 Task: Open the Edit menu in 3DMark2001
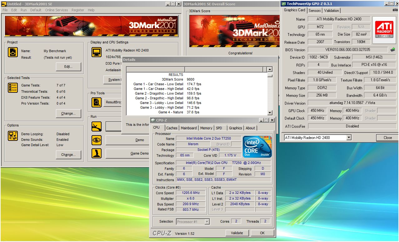[14, 10]
